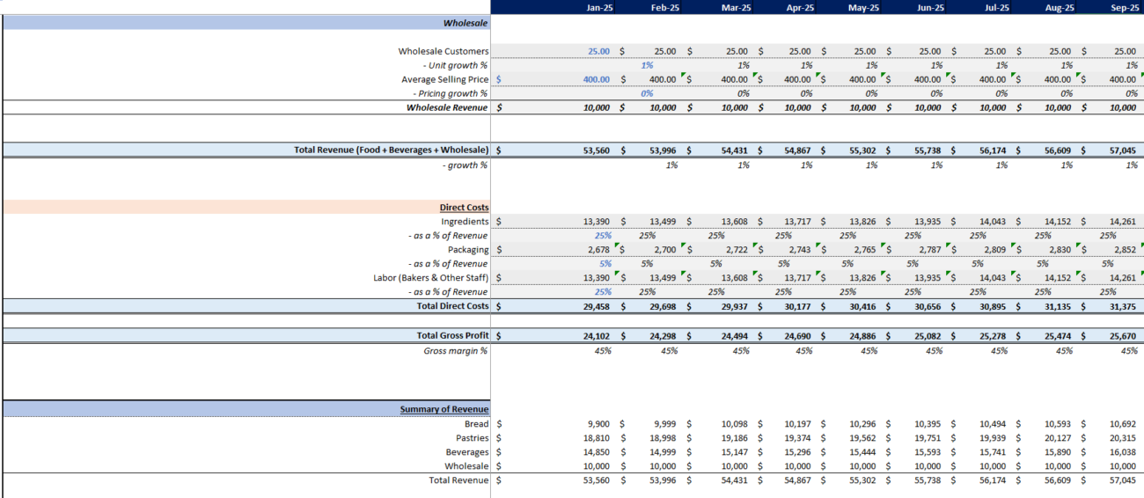
Task: Select Total Gross Profit value 25,082
Action: pos(929,336)
